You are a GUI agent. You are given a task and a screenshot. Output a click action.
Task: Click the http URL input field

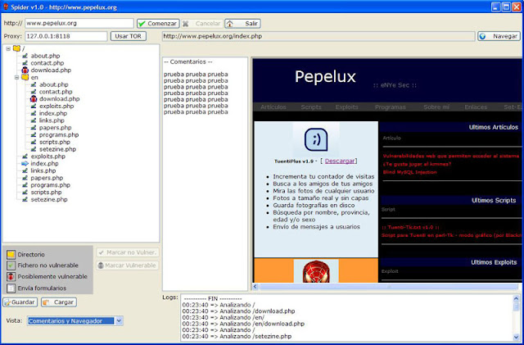pos(79,24)
